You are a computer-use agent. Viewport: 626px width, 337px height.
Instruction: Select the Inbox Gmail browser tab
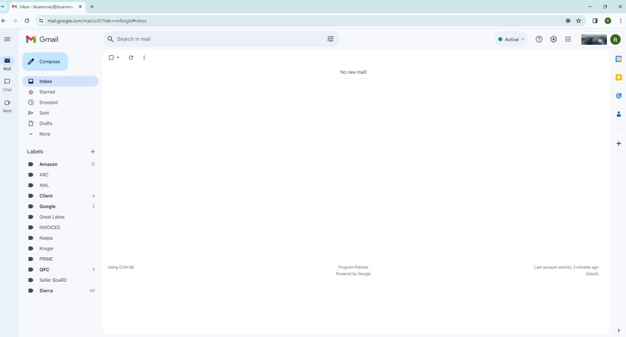click(47, 7)
